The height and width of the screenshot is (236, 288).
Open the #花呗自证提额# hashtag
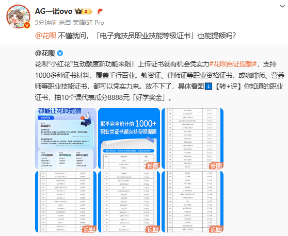[233, 64]
